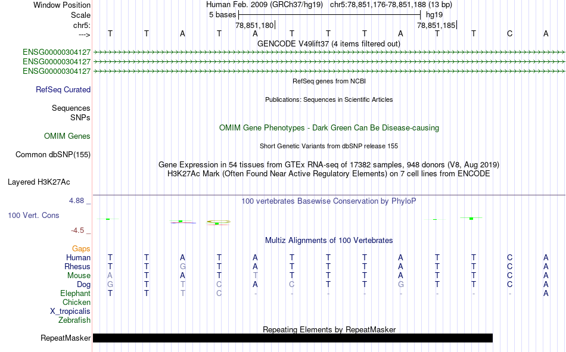
Task: Click the -4.5 conservation lower limit value
Action: point(77,230)
